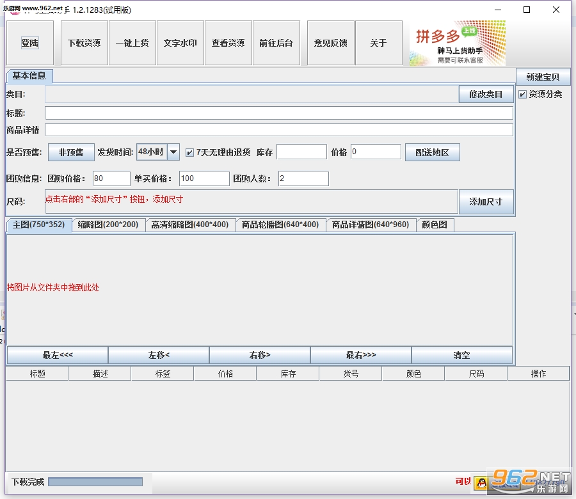Click the 新建宝贝 button

coord(543,77)
